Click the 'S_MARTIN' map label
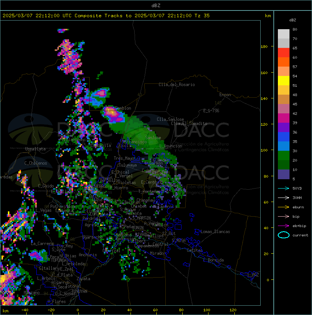Viewport: 312px width, 315px height. point(141,218)
